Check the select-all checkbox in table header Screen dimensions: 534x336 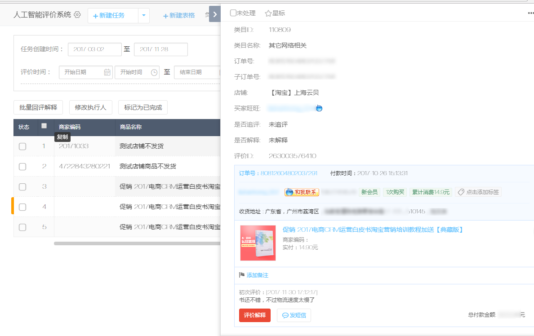[x=44, y=126]
